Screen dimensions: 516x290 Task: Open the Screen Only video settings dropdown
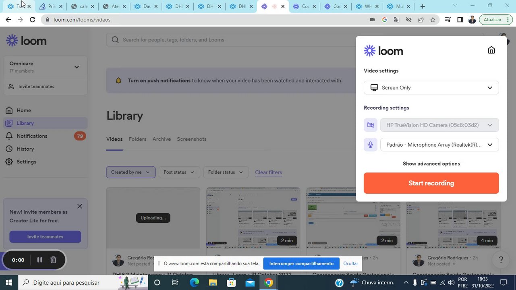(431, 87)
